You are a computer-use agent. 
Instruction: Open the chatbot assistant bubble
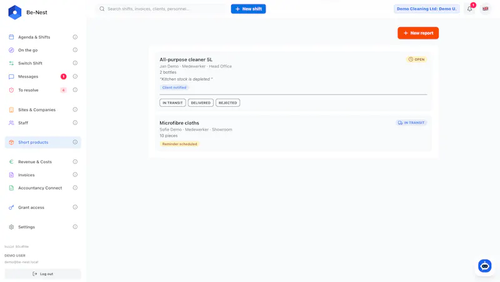point(485,266)
